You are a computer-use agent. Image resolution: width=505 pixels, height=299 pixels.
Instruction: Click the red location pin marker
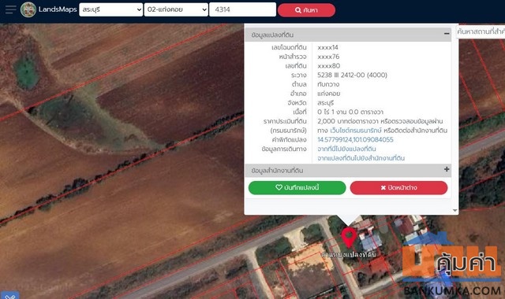coord(349,238)
